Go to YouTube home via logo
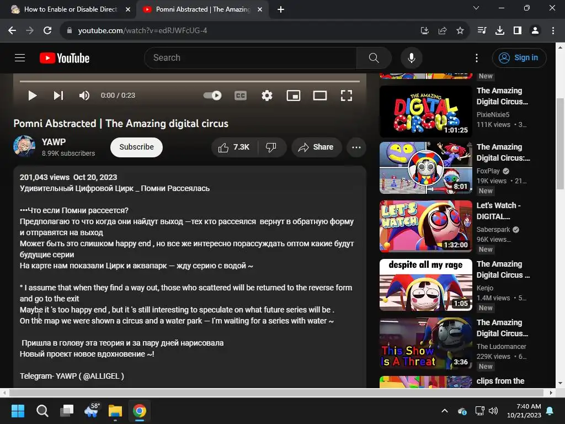This screenshot has width=565, height=424. pyautogui.click(x=65, y=58)
